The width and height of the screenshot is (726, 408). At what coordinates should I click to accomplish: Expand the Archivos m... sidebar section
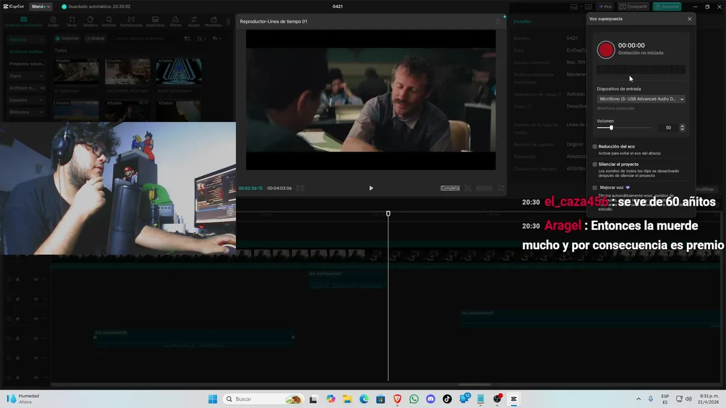(26, 88)
